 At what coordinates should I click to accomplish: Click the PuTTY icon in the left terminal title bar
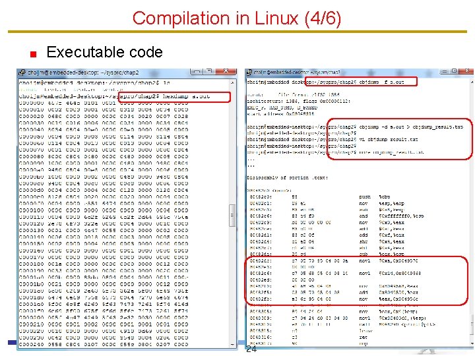coord(22,73)
